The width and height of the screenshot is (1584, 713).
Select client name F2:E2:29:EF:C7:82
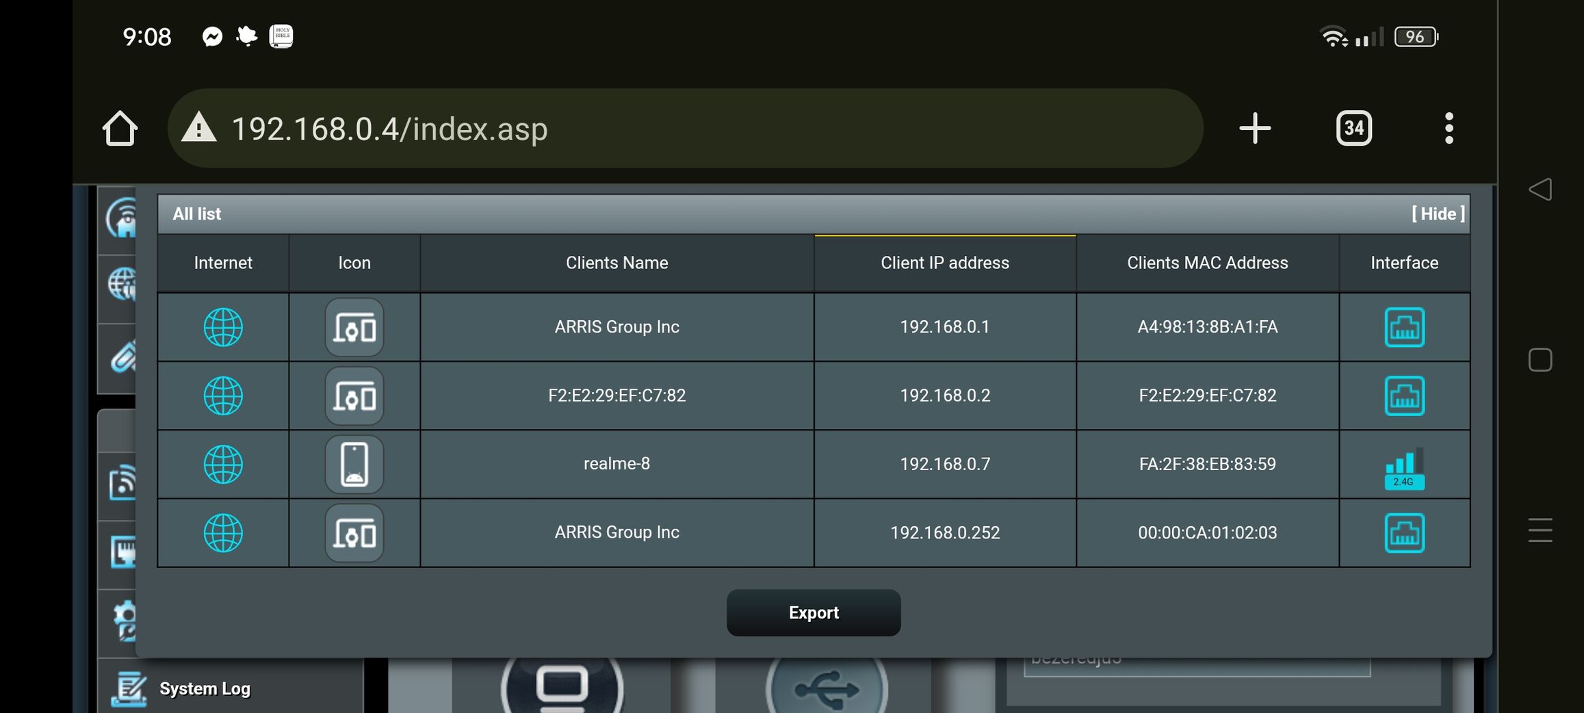tap(616, 395)
